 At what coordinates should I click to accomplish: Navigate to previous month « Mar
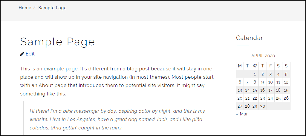pos(242,114)
